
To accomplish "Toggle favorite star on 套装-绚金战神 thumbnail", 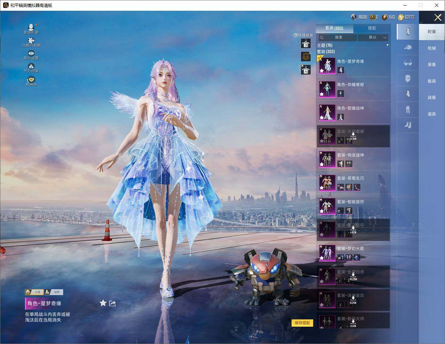I will tap(322, 164).
